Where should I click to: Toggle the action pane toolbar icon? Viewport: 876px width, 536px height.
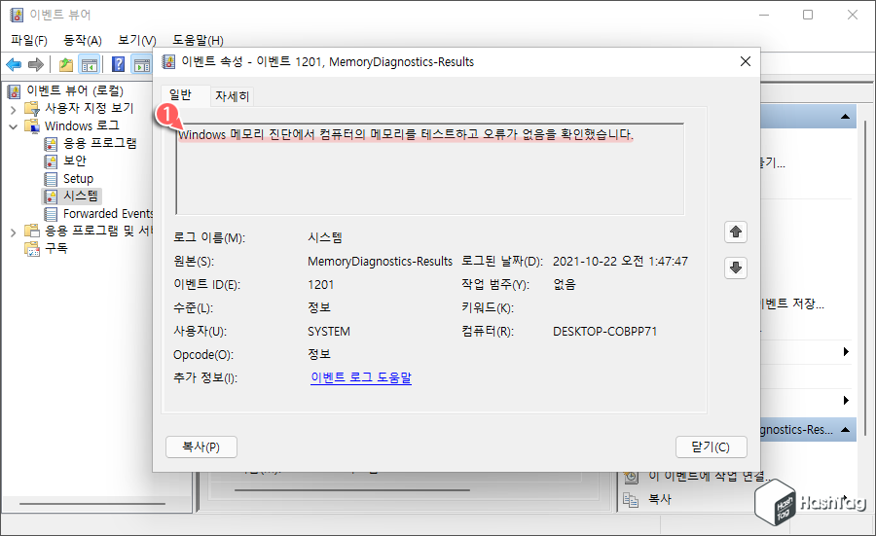click(141, 65)
